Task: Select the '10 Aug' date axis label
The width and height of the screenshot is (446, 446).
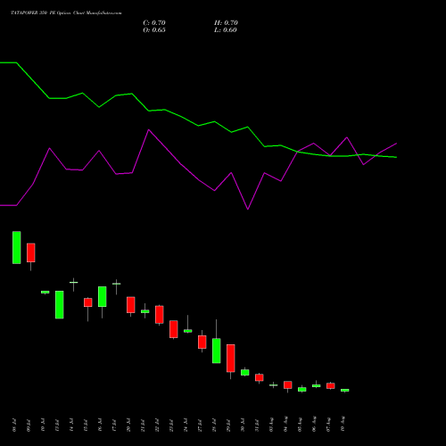Action: coord(343,425)
